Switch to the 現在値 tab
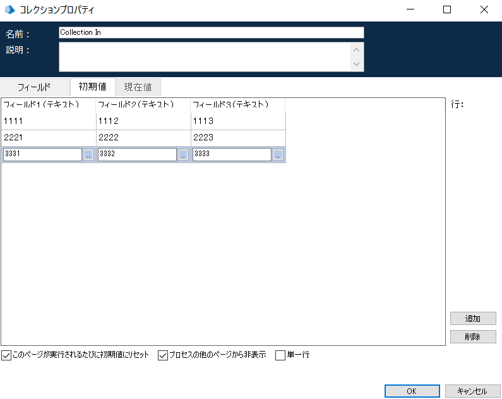This screenshot has height=399, width=502. (138, 87)
